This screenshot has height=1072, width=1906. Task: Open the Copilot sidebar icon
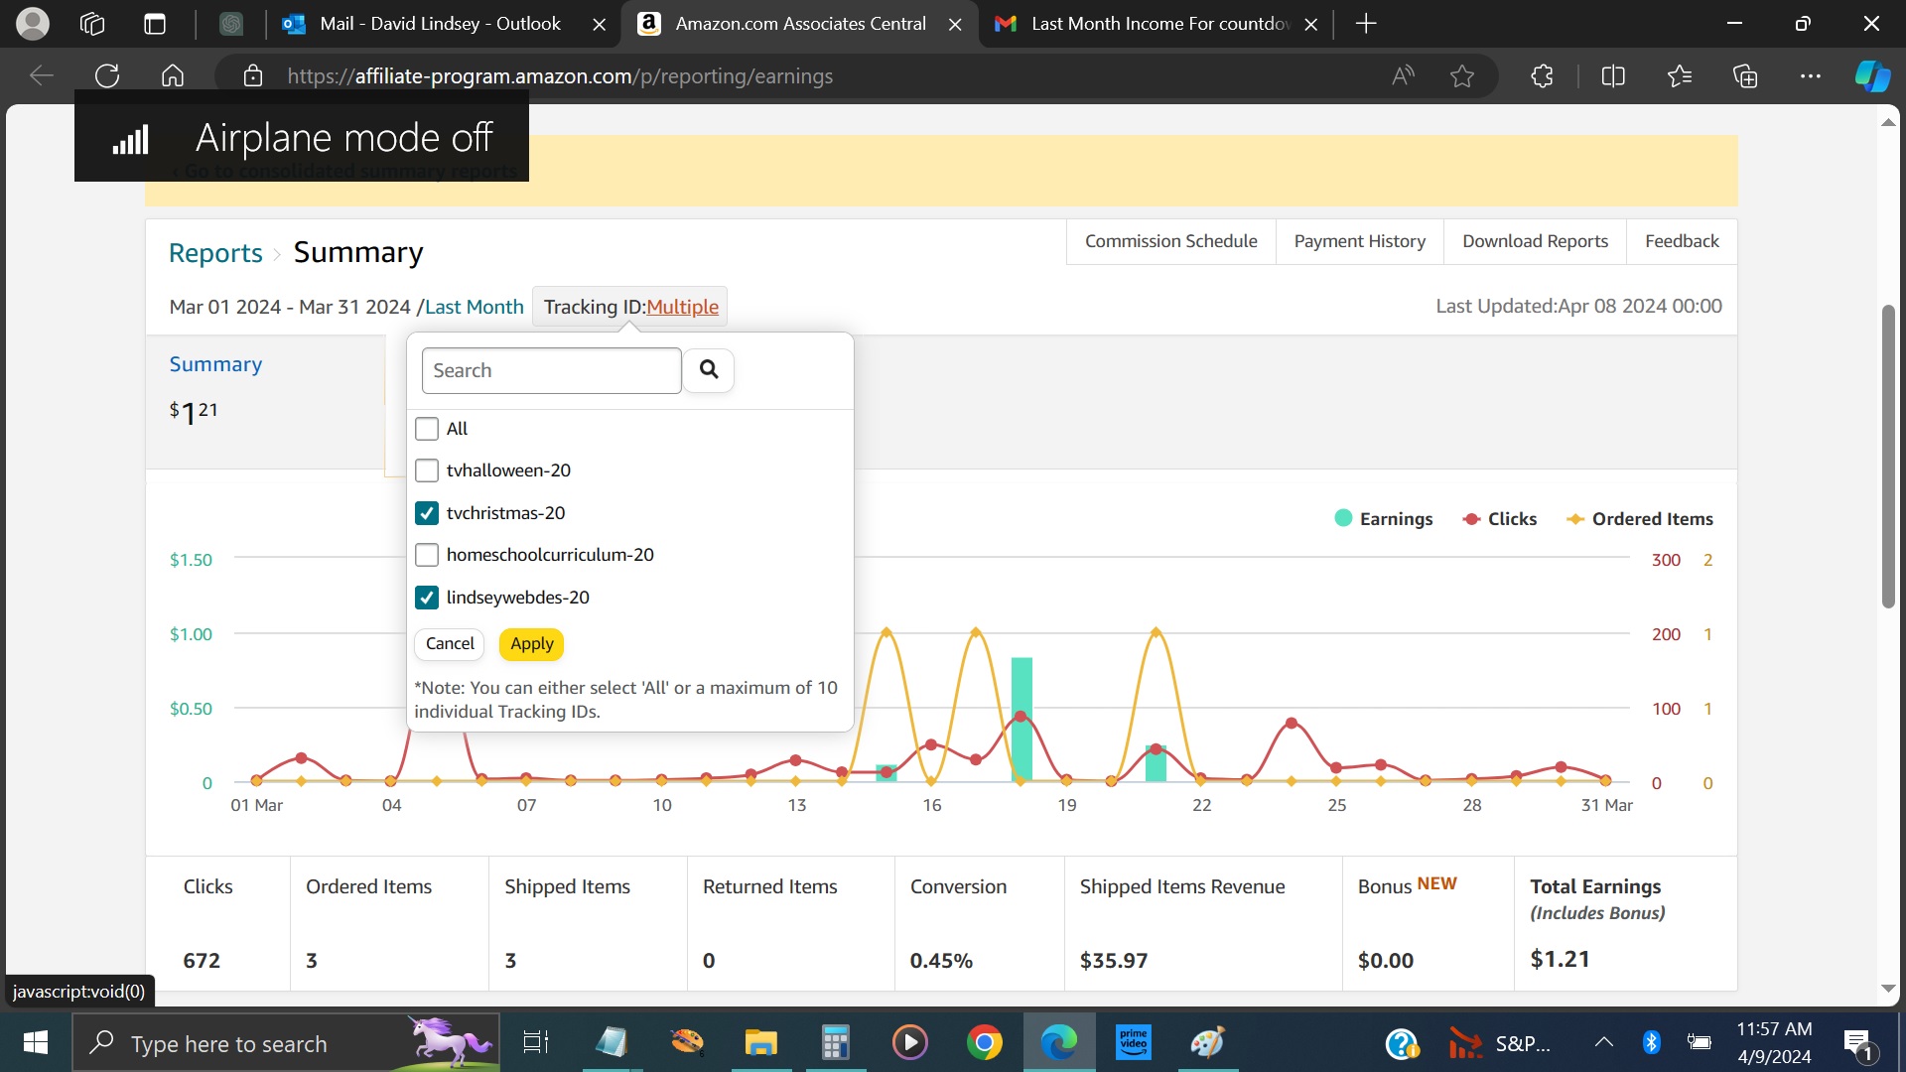(x=1872, y=75)
